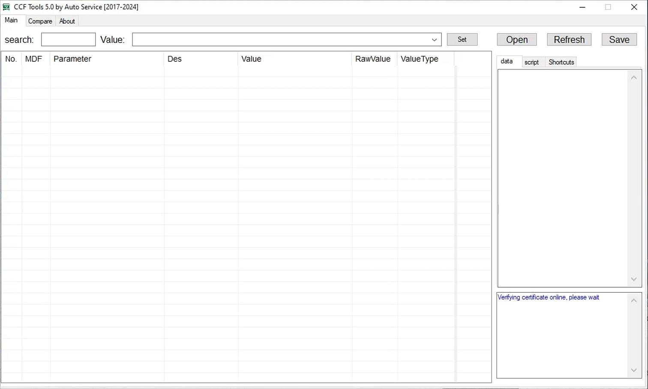Select the data tab
648x389 pixels.
pos(509,61)
